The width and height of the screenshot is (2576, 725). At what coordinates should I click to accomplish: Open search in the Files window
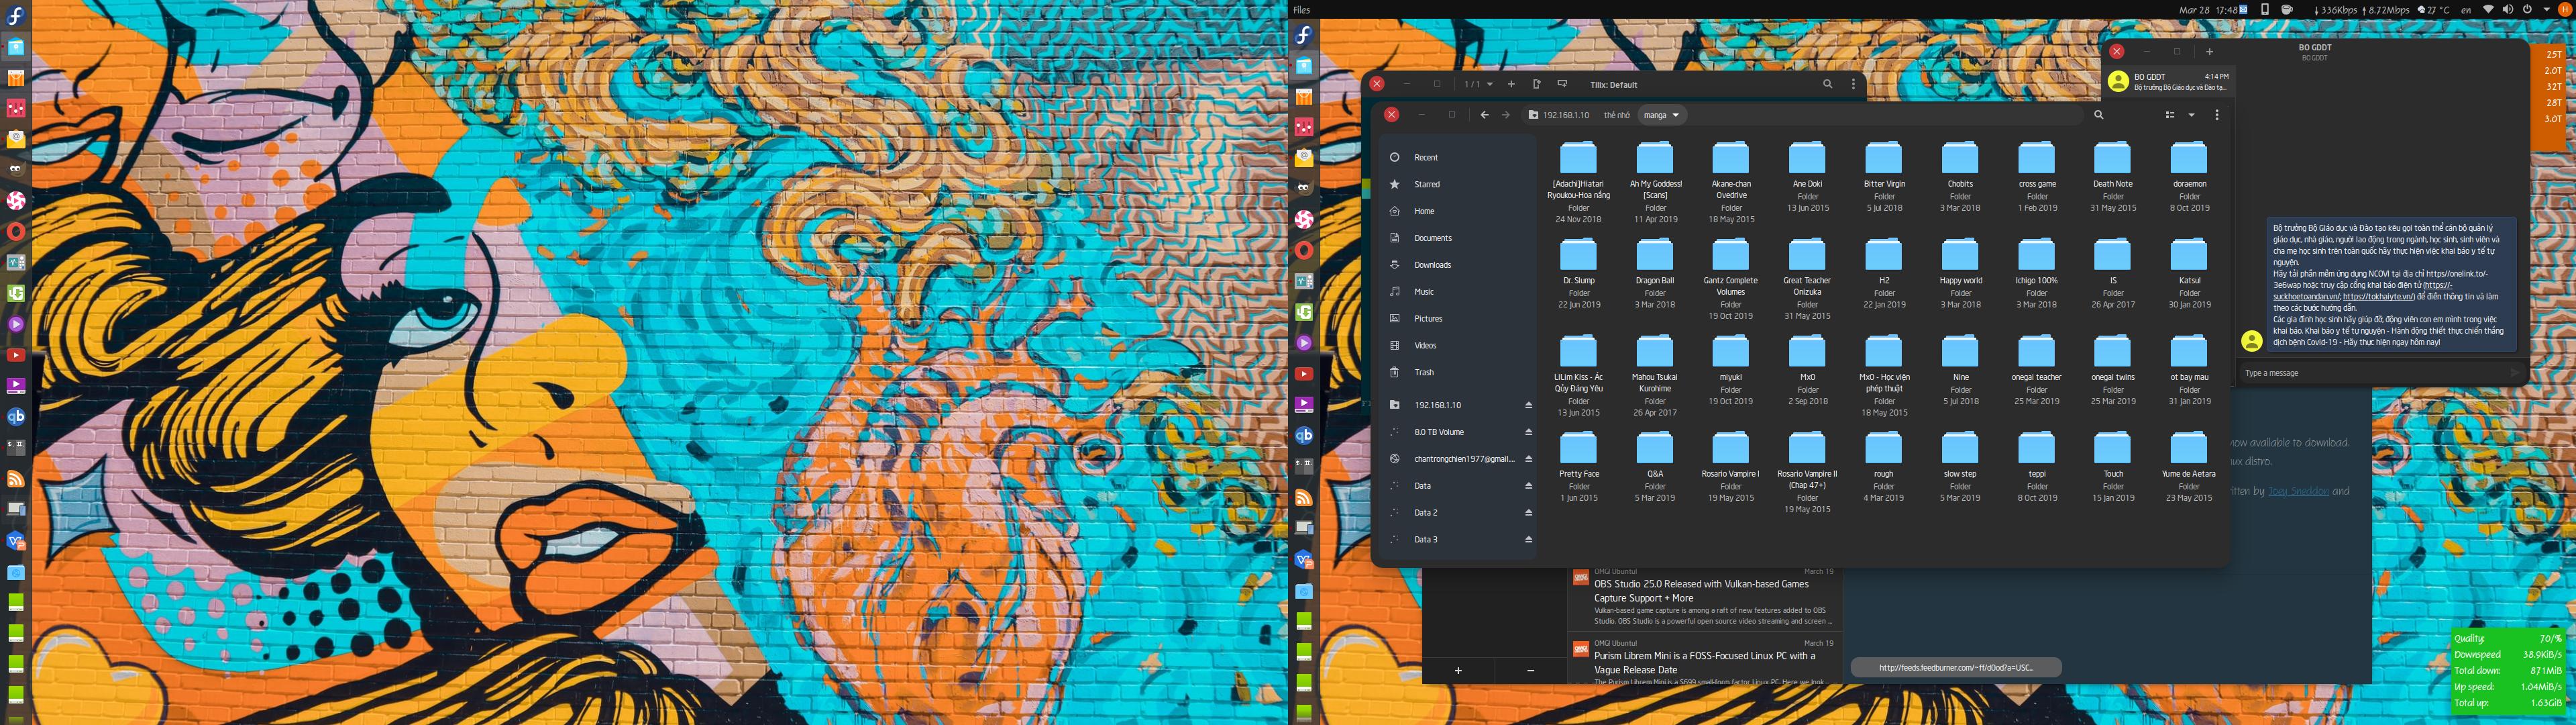point(2099,115)
